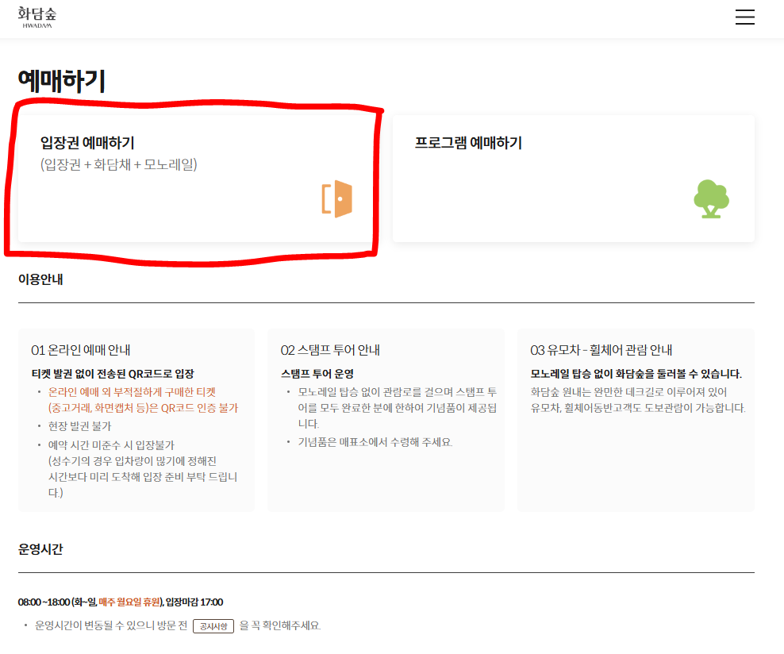The height and width of the screenshot is (654, 784).
Task: Click the orange door icon
Action: click(x=337, y=198)
